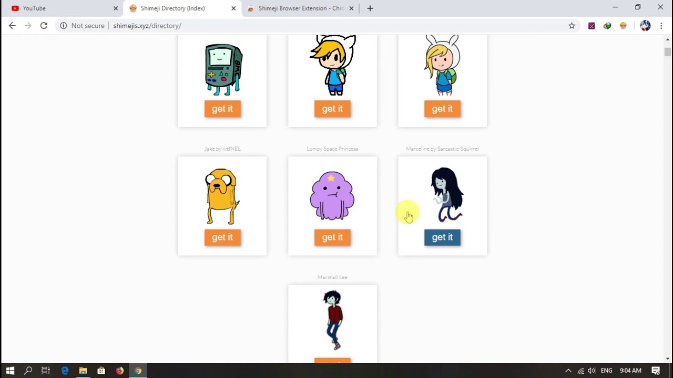
Task: Close the Shimeji Directory tab
Action: [x=233, y=8]
